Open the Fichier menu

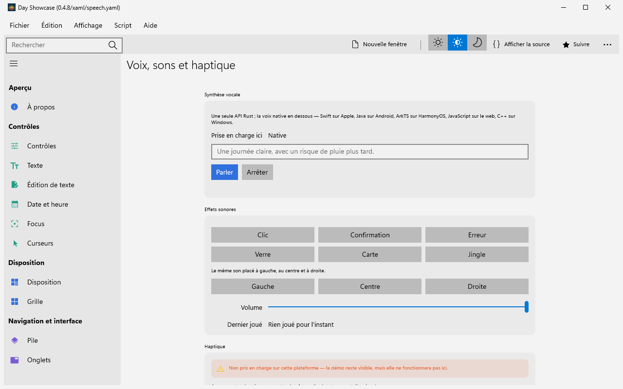click(x=19, y=25)
